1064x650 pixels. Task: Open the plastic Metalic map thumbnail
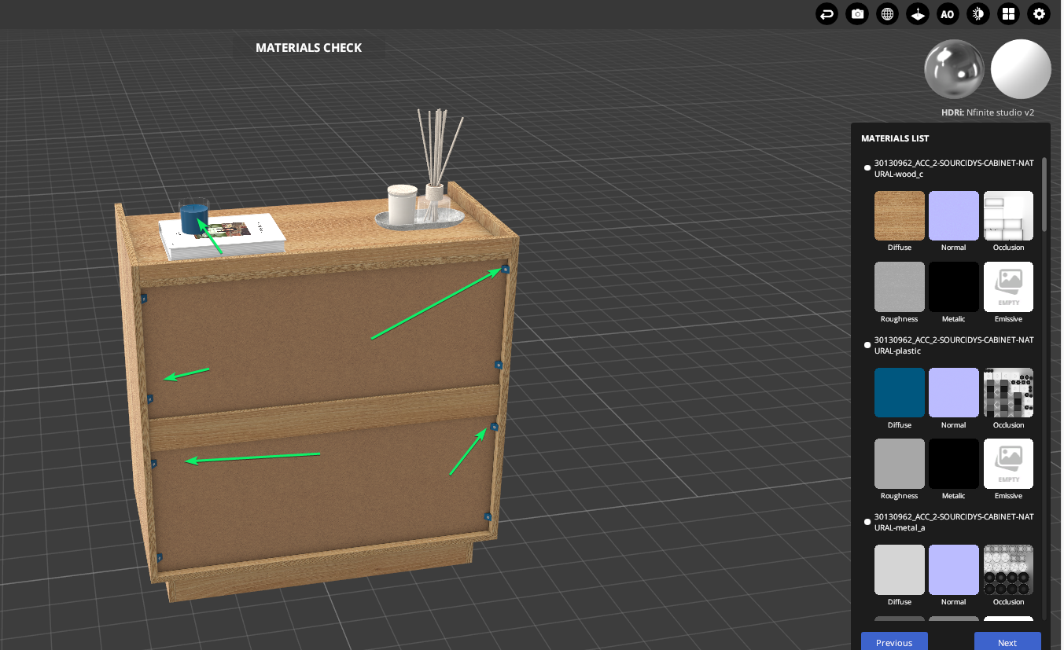pos(954,464)
